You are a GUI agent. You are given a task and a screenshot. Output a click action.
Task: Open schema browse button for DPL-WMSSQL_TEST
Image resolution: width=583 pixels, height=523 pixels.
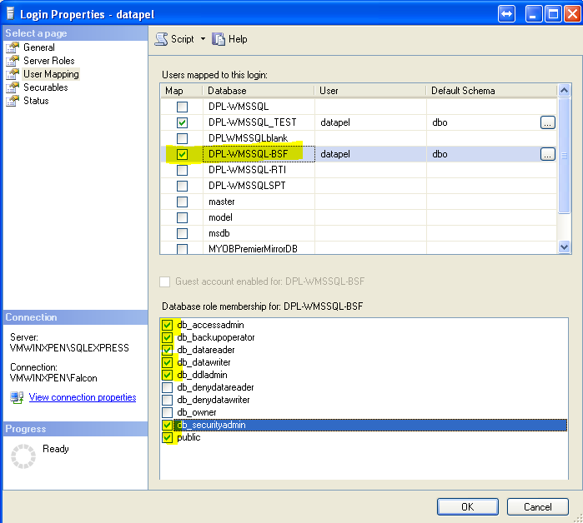[x=548, y=122]
